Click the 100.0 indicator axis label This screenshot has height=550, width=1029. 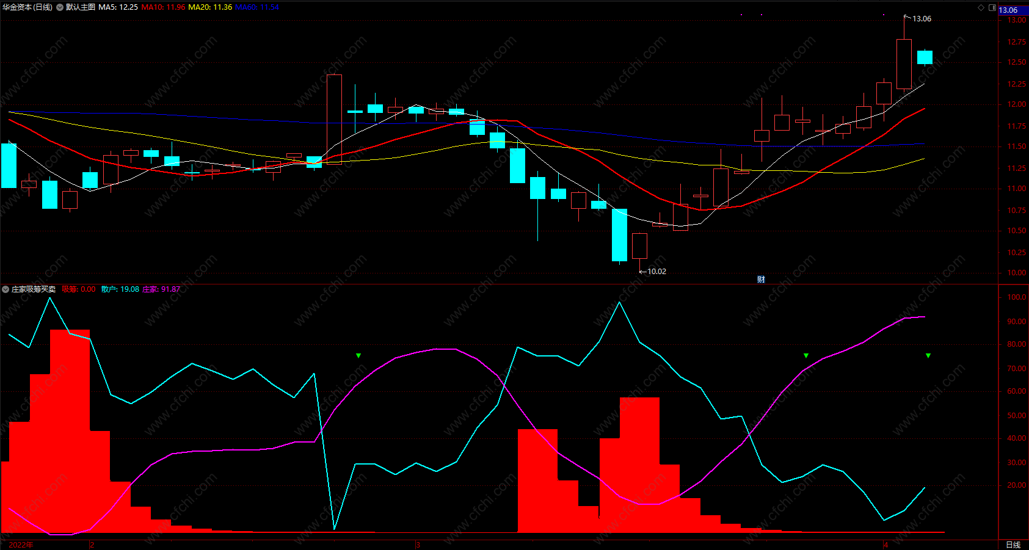click(1017, 297)
